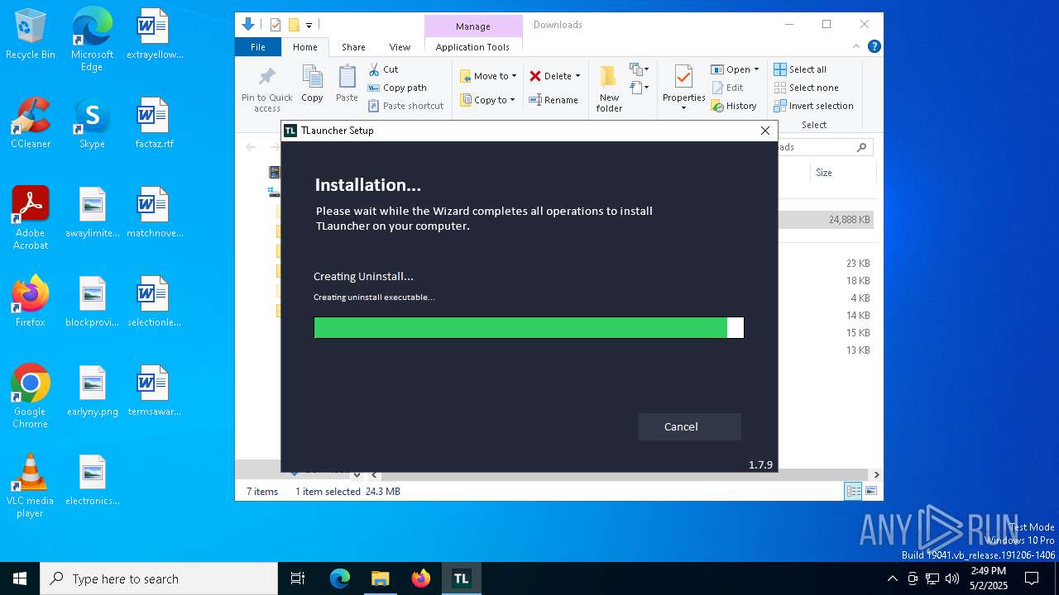Select the CCleaner desktop icon
The image size is (1059, 595).
pyautogui.click(x=31, y=123)
